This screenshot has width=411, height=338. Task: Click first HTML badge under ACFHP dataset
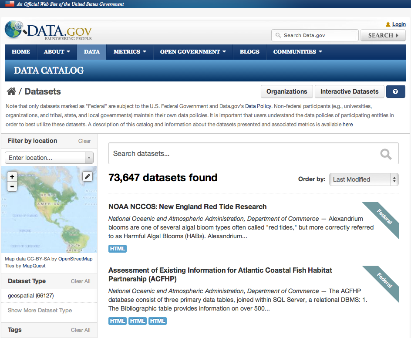[x=118, y=321]
